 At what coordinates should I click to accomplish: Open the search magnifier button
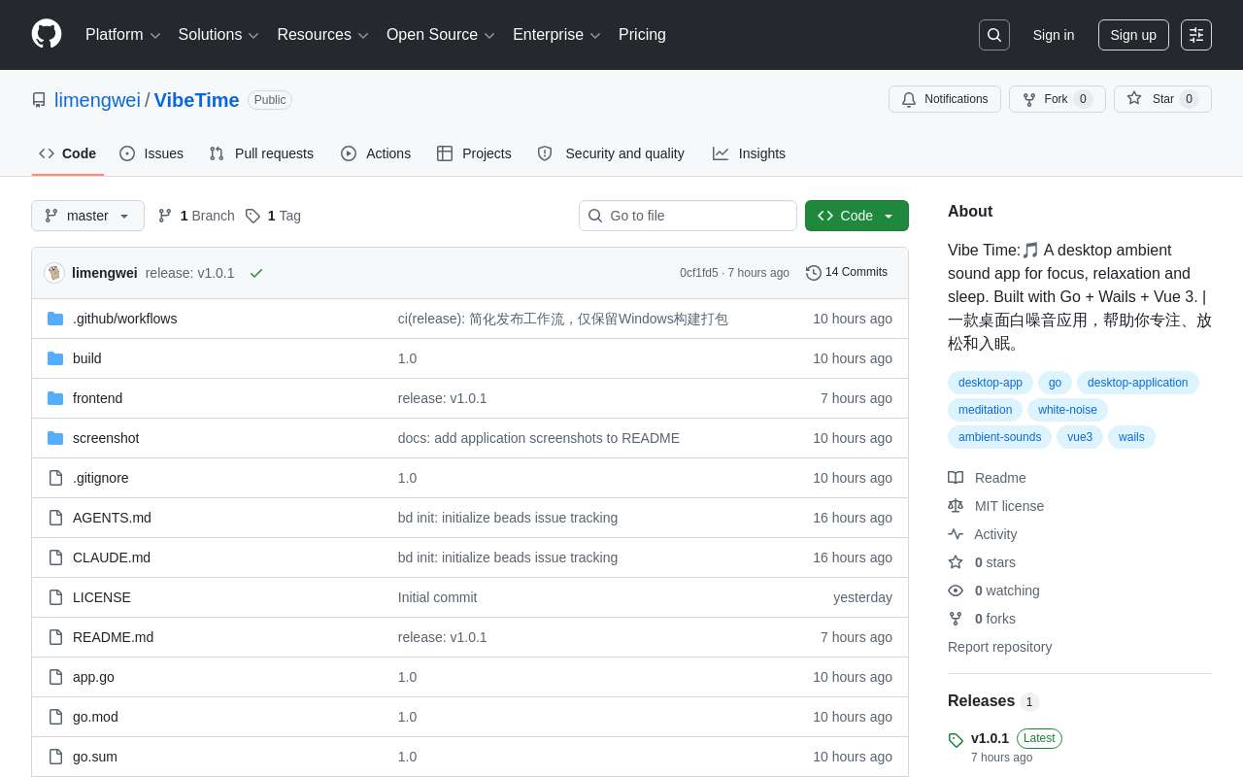coord(994,35)
